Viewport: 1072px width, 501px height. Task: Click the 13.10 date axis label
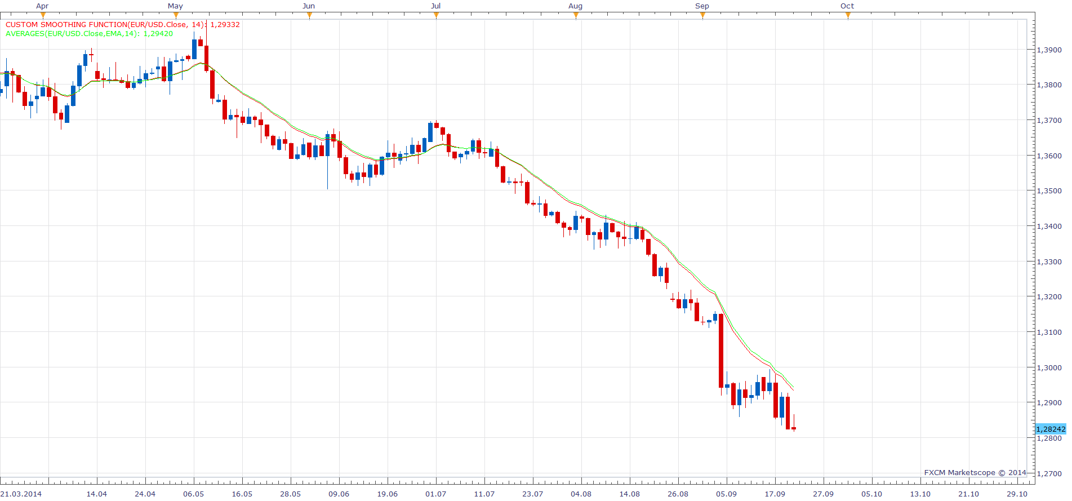920,494
